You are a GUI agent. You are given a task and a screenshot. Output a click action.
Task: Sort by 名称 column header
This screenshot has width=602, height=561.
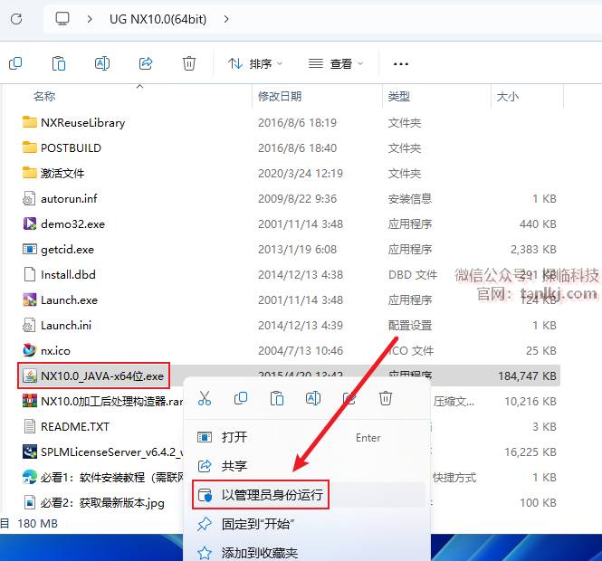pyautogui.click(x=44, y=96)
